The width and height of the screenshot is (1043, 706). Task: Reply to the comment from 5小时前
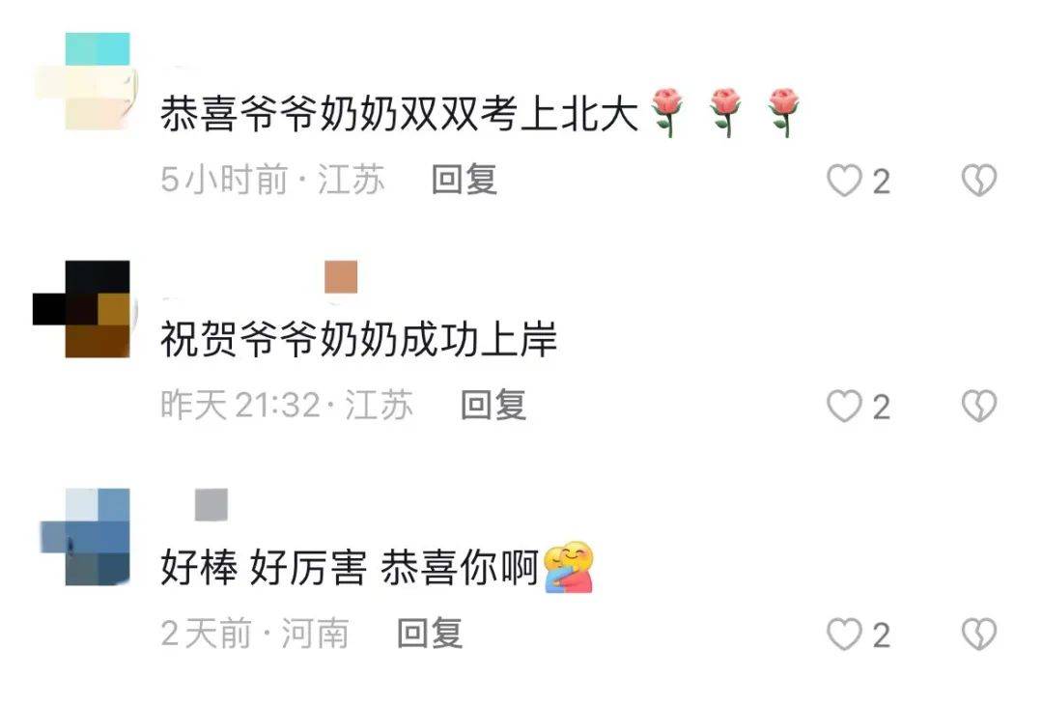pos(465,180)
